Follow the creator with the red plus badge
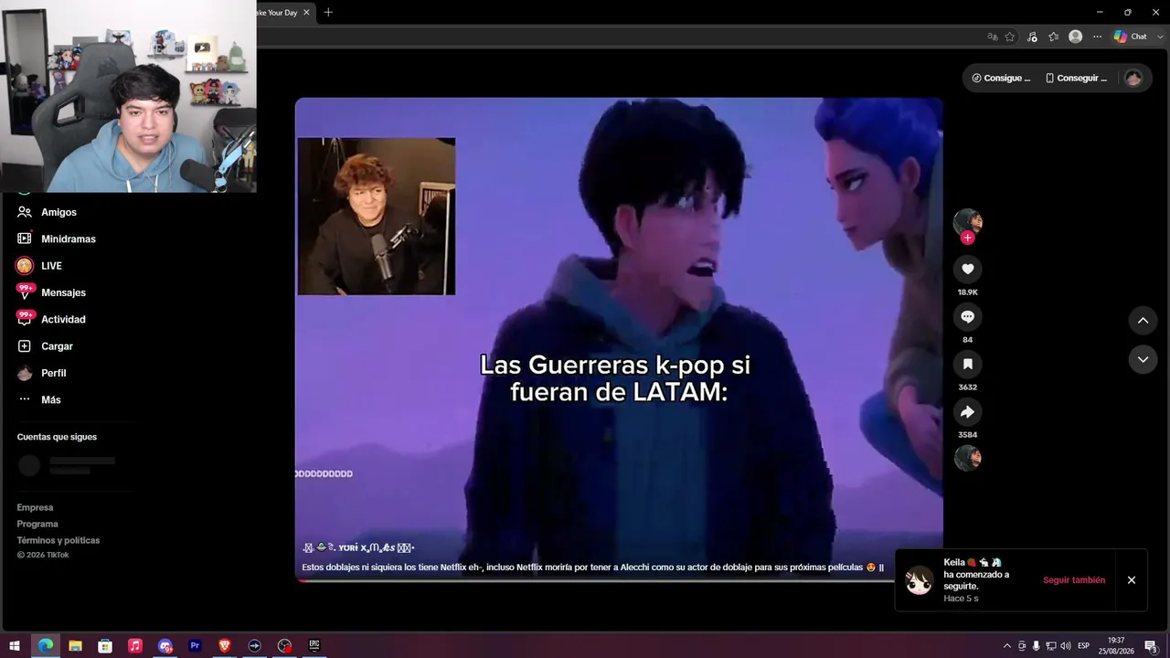 967,238
